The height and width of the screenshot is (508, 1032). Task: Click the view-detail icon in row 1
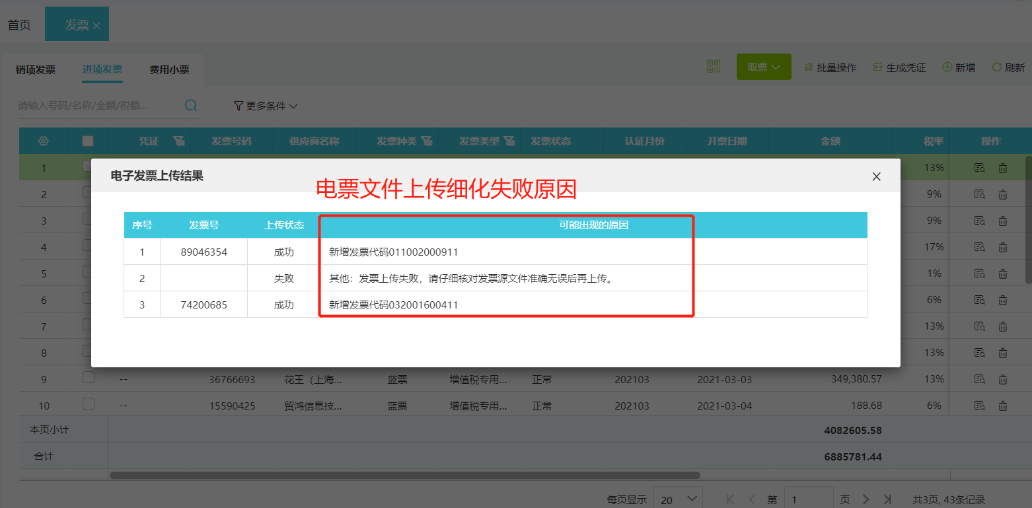coord(980,168)
